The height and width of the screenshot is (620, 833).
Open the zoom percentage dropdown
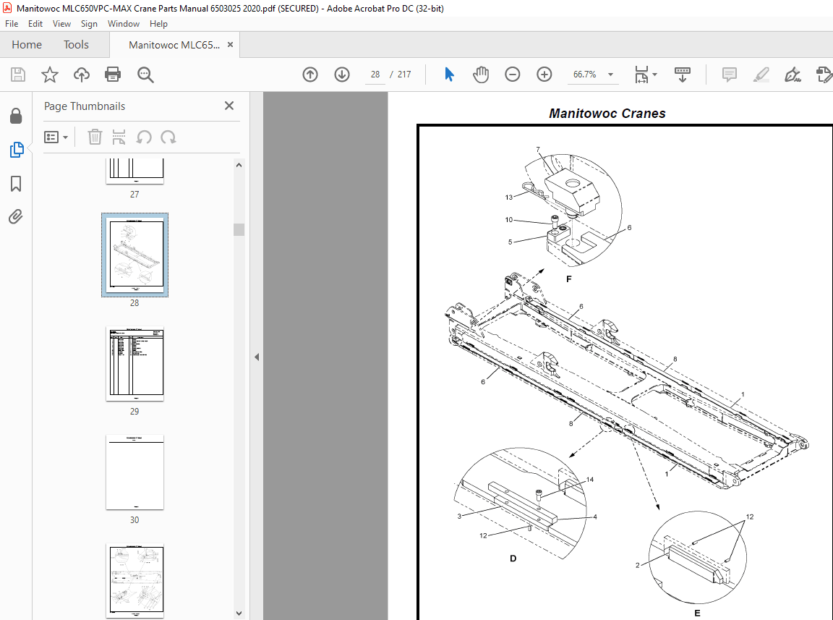click(610, 74)
